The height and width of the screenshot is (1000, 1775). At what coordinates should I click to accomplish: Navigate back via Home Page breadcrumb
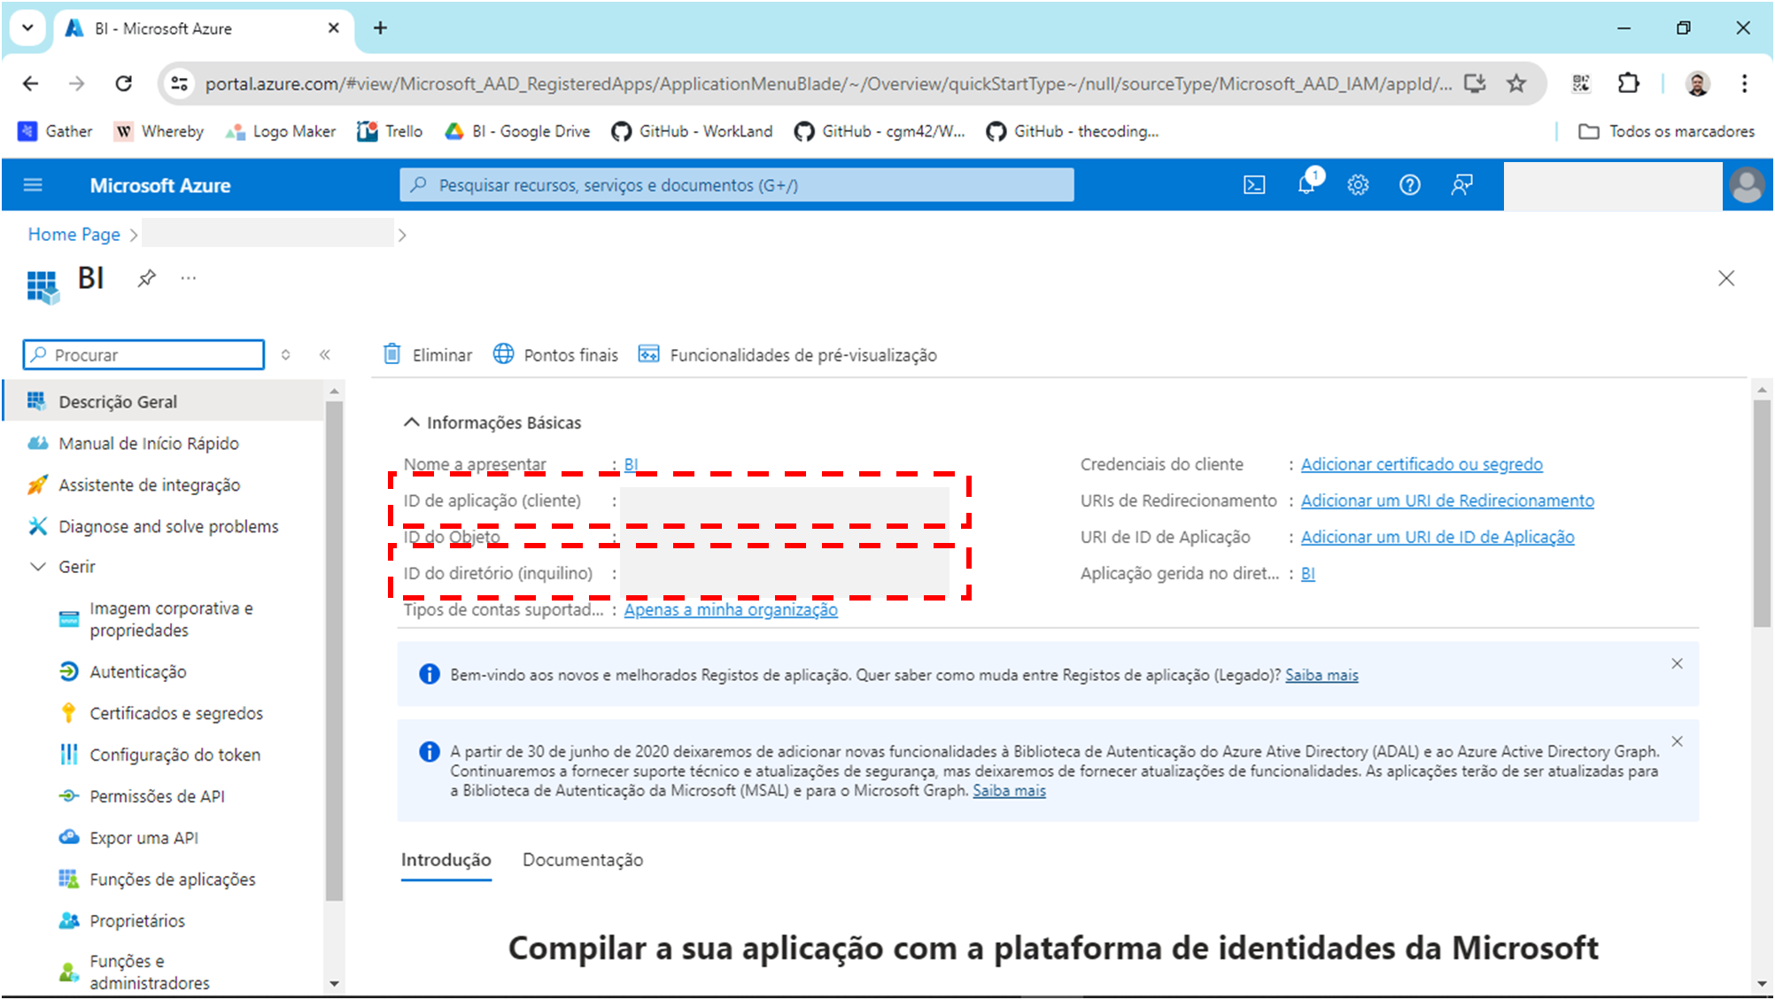click(x=74, y=234)
